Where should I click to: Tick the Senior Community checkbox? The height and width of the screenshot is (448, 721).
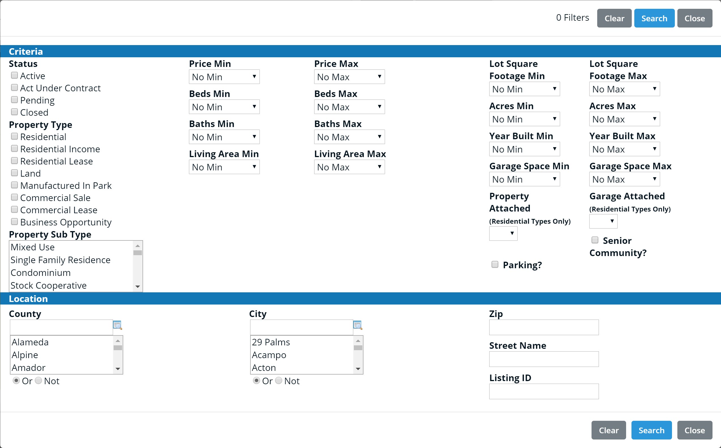tap(595, 240)
